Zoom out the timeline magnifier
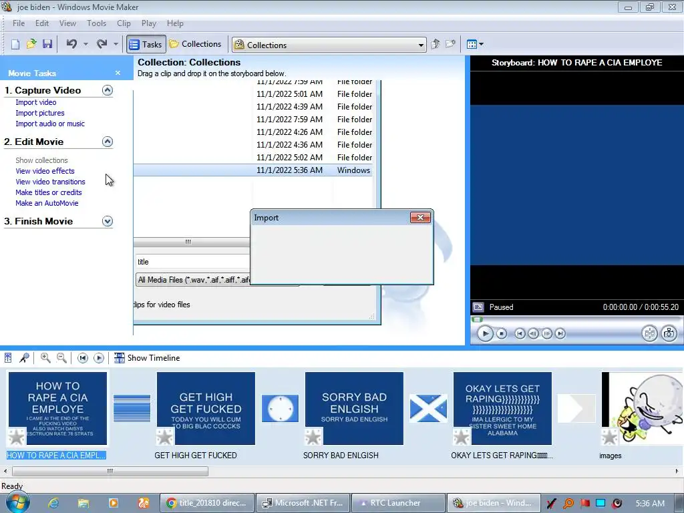Viewport: 684px width, 513px height. [x=62, y=358]
